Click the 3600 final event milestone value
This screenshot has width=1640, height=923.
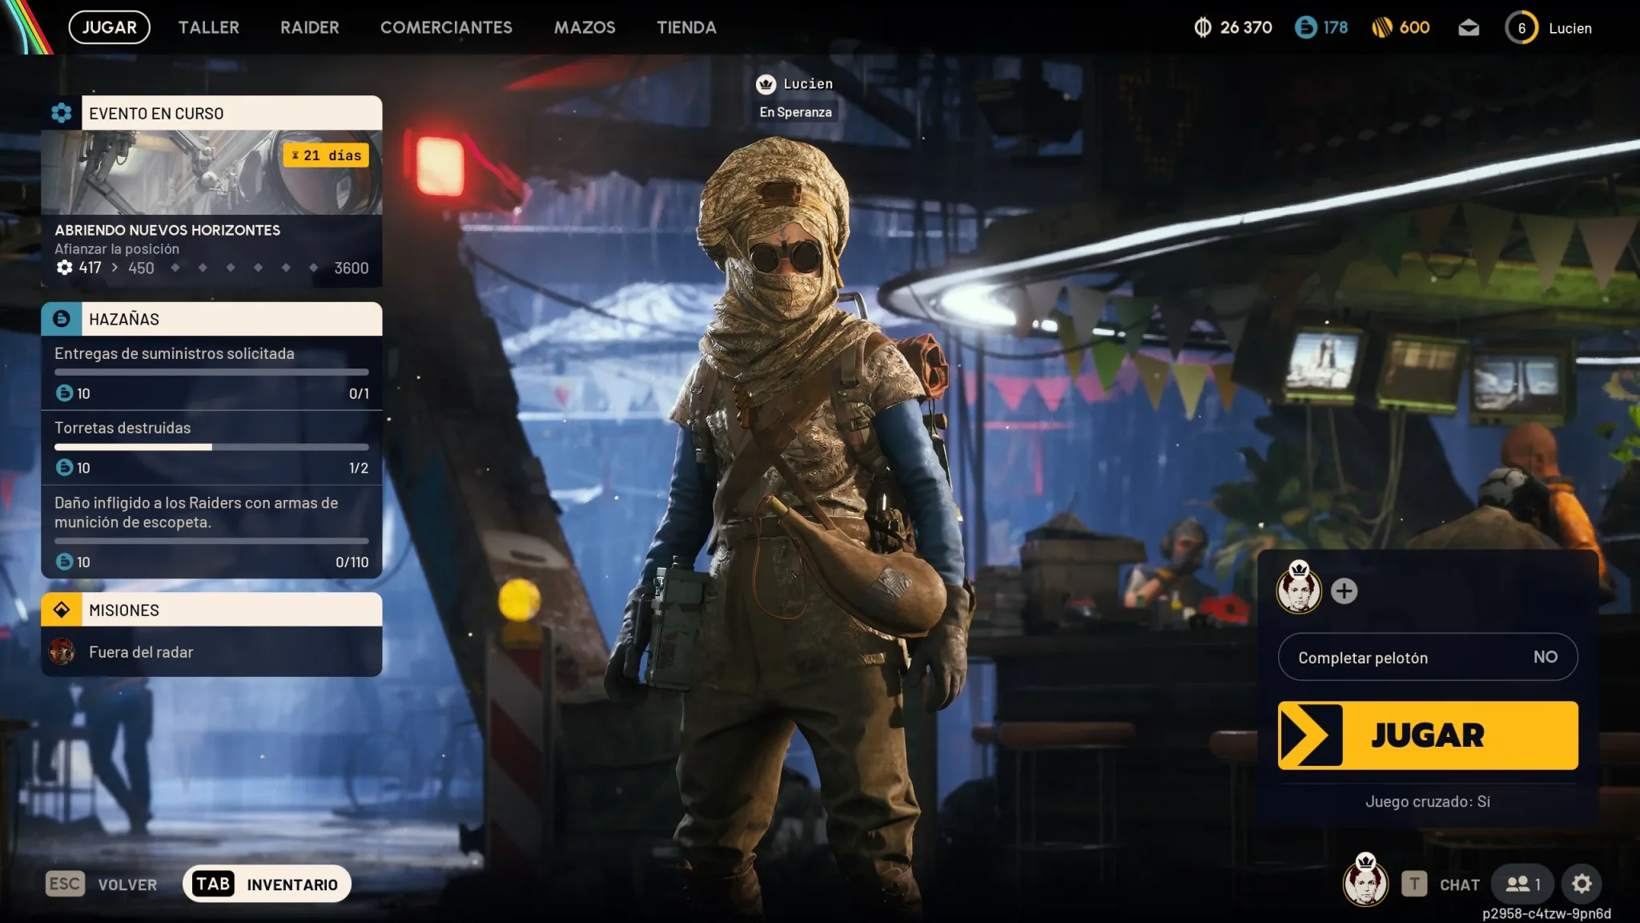point(352,268)
